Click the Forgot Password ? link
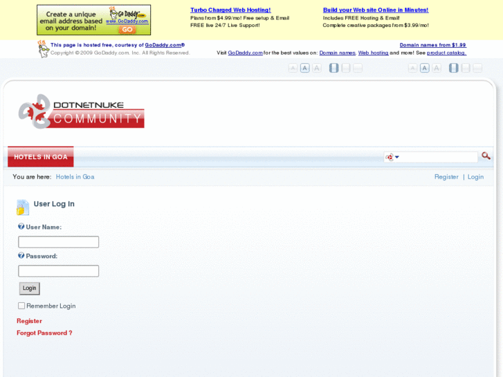 click(44, 333)
